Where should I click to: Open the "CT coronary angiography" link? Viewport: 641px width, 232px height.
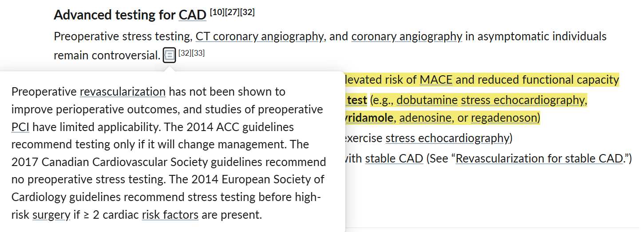259,36
